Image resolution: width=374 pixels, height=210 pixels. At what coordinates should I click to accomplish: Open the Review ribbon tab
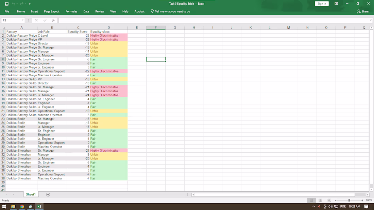(x=100, y=12)
